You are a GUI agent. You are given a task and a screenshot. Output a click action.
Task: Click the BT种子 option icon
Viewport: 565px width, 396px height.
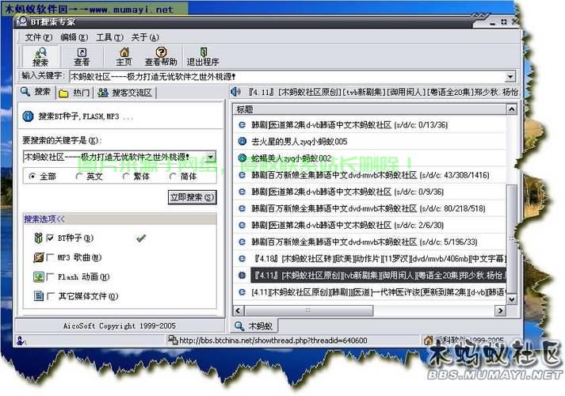pos(38,238)
